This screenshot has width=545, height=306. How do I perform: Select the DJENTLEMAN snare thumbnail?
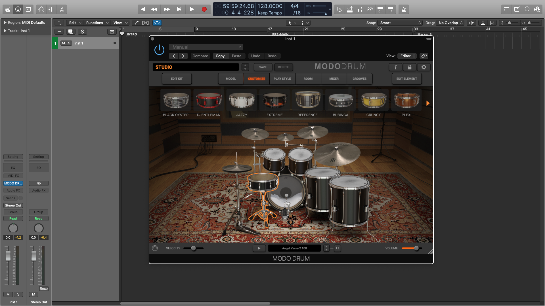(x=209, y=101)
